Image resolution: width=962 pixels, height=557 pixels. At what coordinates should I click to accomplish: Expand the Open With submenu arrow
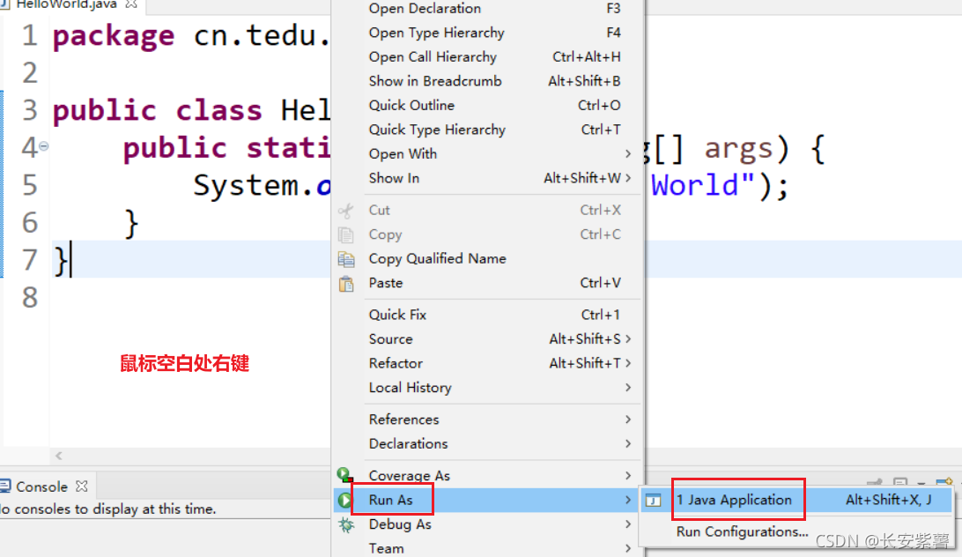pos(628,153)
